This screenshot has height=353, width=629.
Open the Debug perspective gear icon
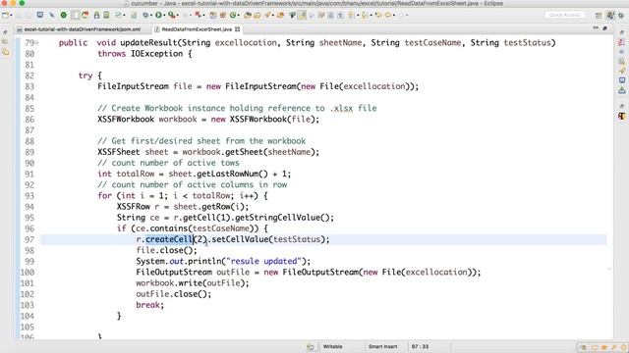point(621,16)
